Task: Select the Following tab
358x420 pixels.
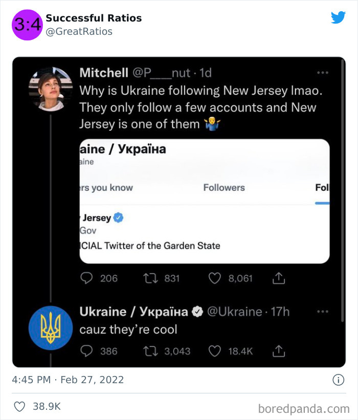Action: click(x=322, y=187)
